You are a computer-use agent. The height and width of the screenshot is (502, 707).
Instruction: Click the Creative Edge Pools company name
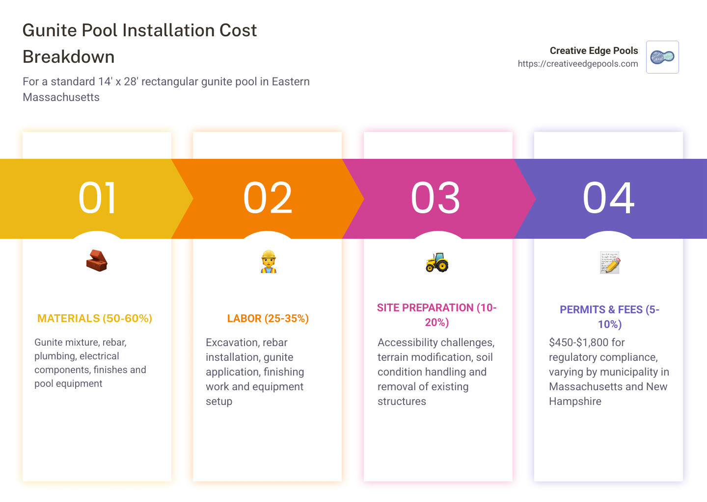tap(594, 50)
